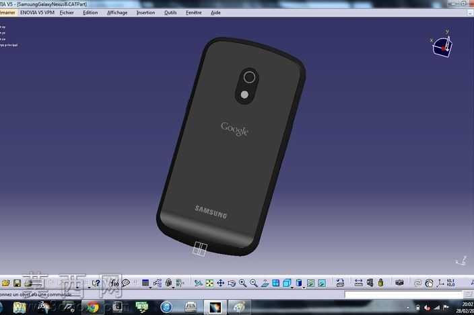Viewport: 474px width, 315px height.
Task: Select the Normal View tool
Action: click(265, 283)
